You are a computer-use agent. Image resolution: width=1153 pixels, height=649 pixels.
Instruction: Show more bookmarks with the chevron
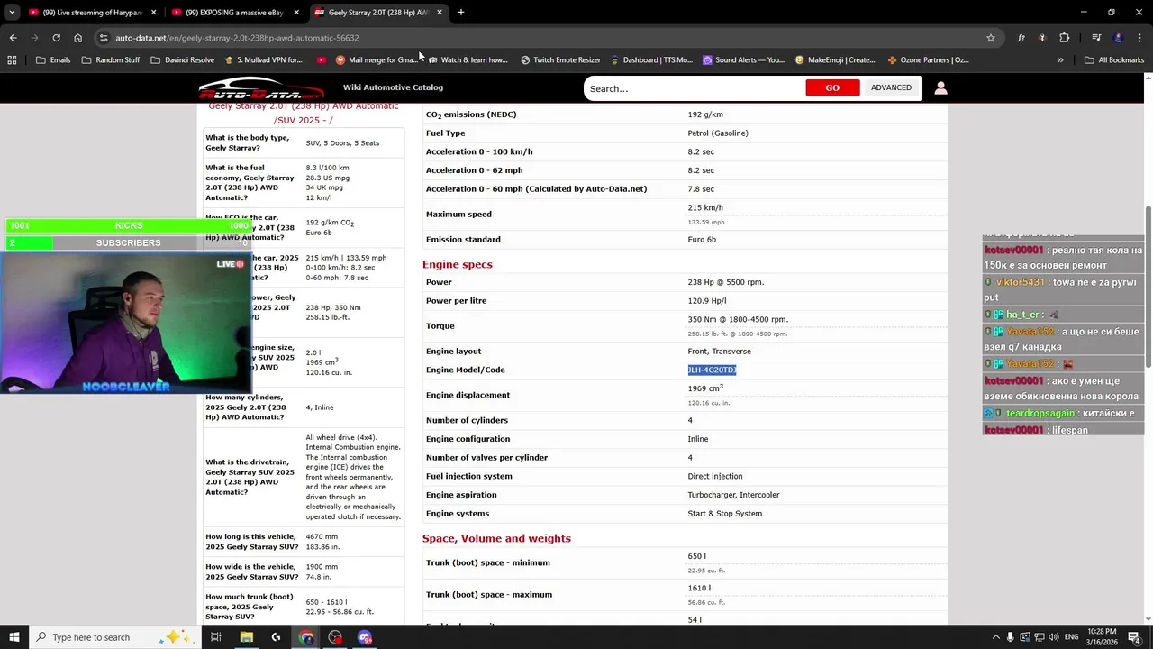coord(1060,60)
